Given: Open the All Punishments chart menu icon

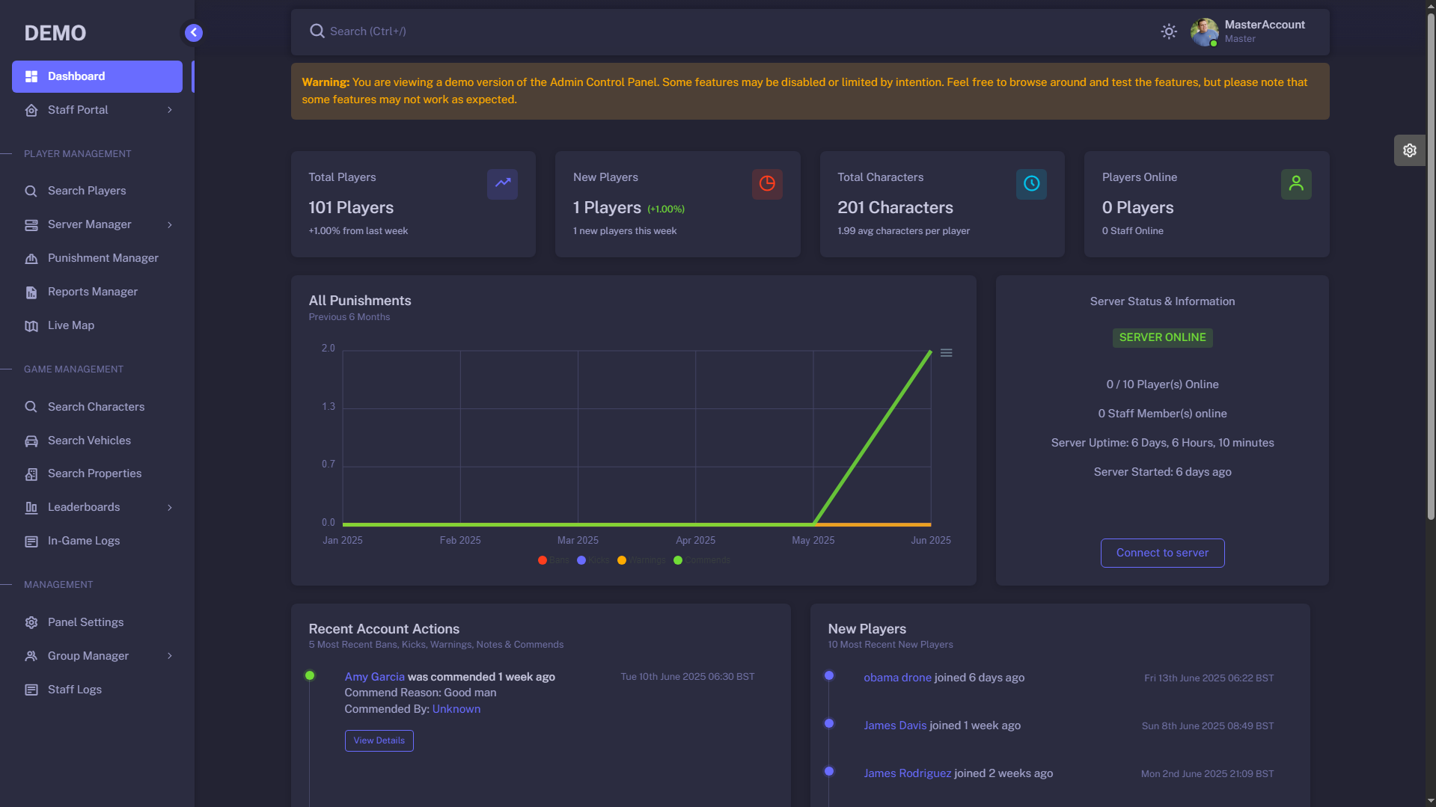Looking at the screenshot, I should 946,352.
